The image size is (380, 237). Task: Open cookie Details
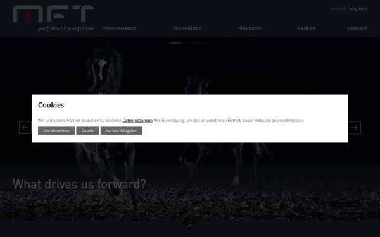(87, 131)
